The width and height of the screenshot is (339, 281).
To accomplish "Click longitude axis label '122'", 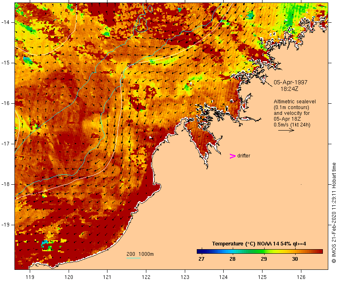I will pos(146,277).
